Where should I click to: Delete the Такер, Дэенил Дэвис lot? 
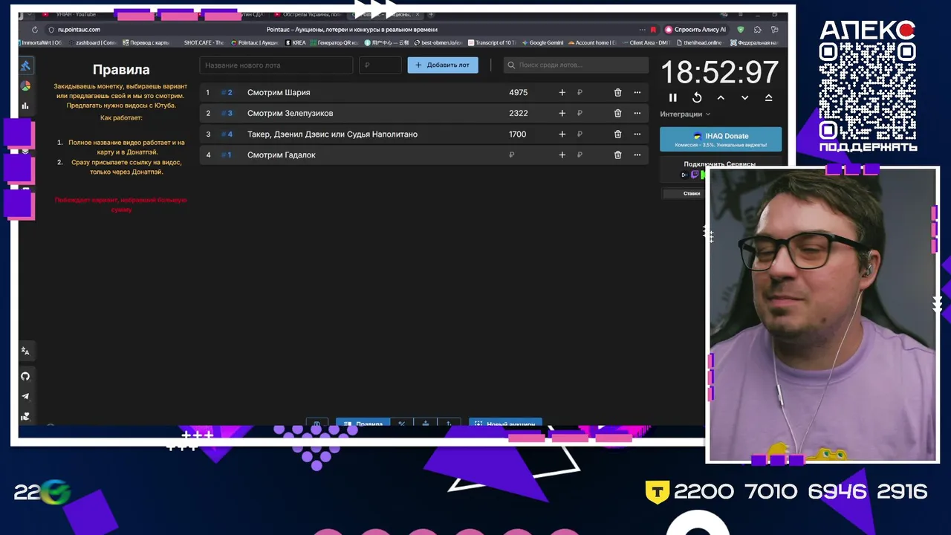click(617, 134)
